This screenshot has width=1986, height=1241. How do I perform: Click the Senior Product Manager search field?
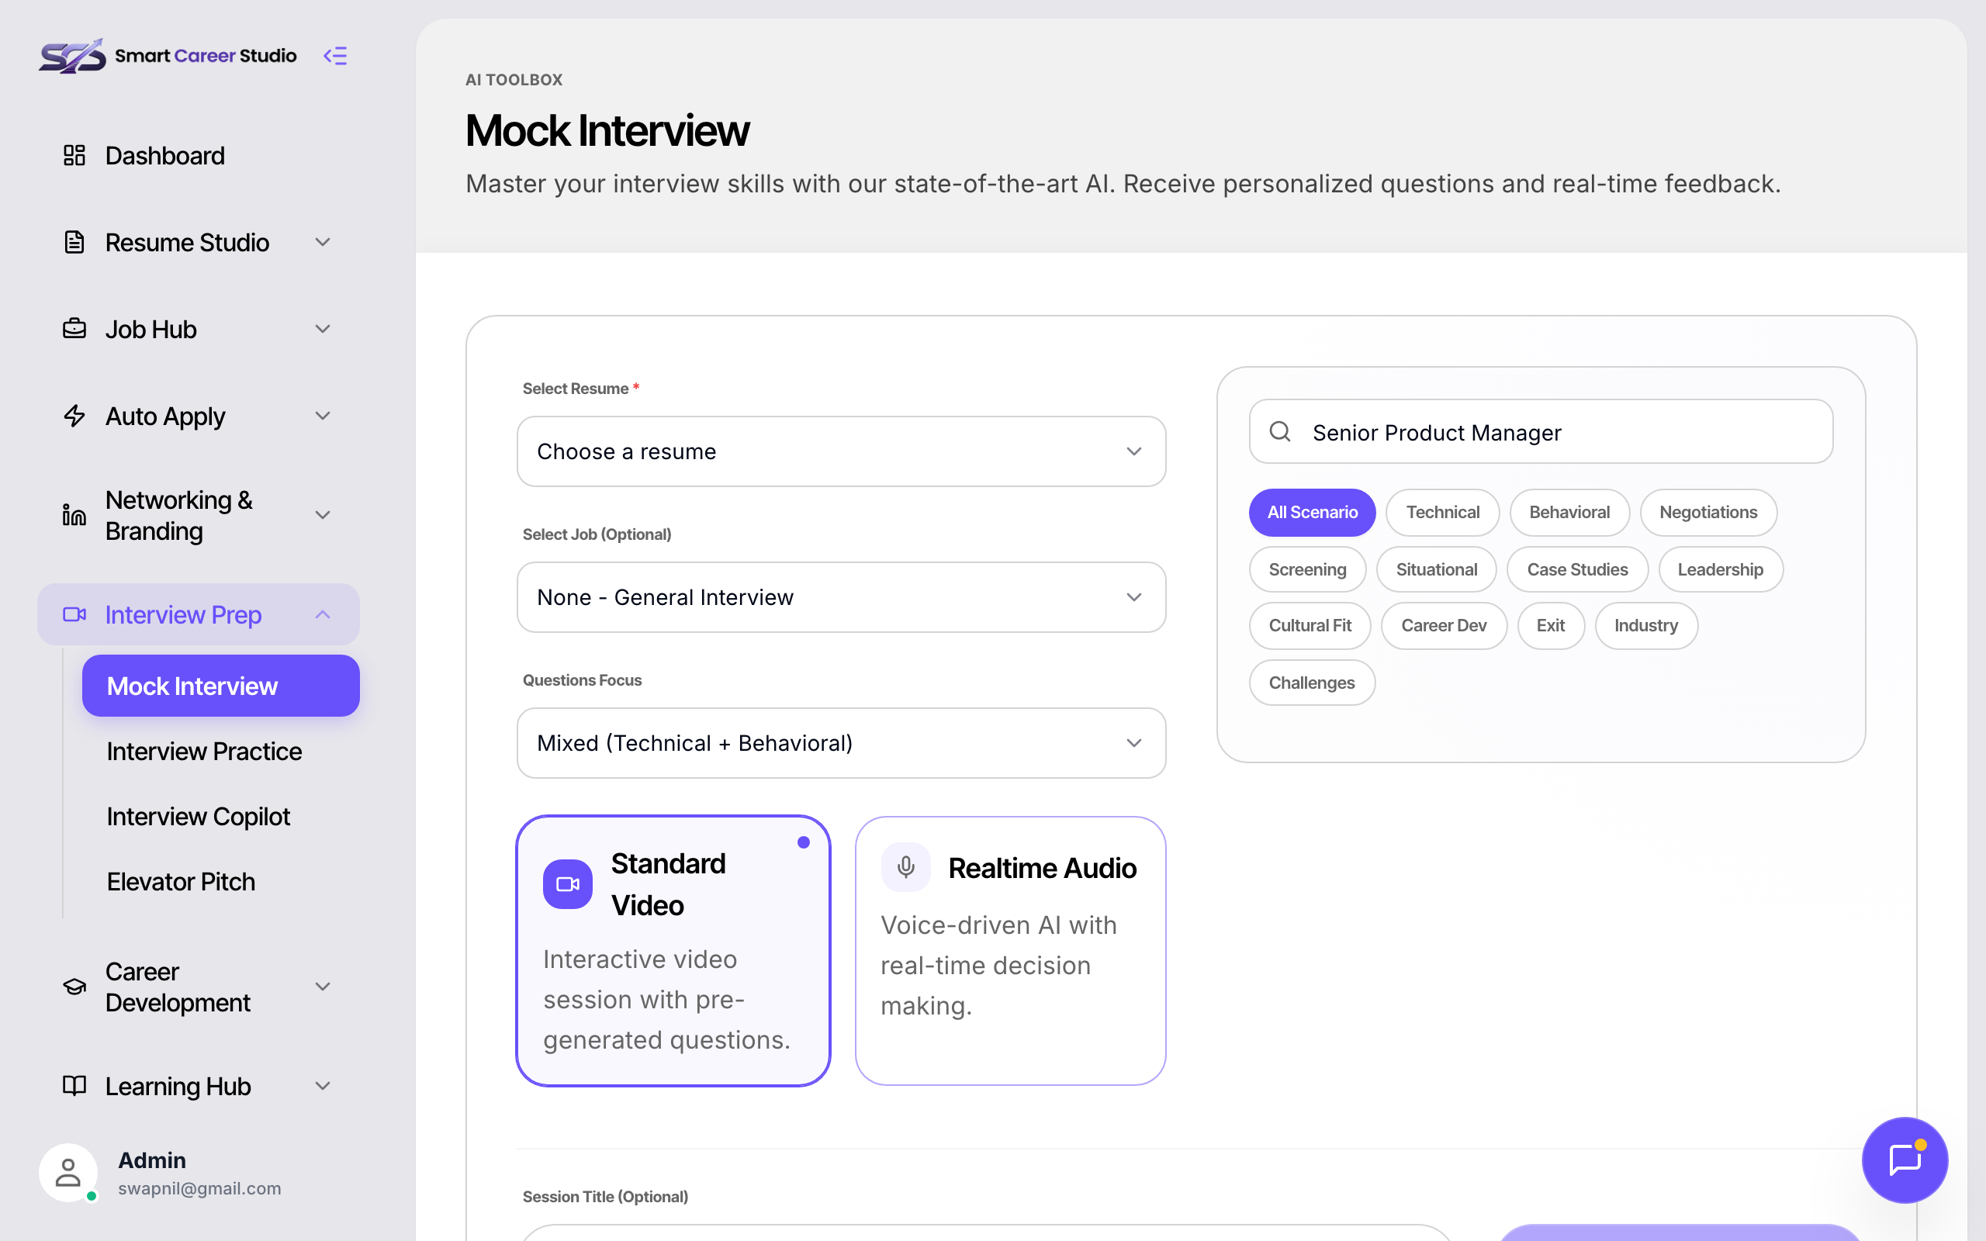tap(1541, 432)
